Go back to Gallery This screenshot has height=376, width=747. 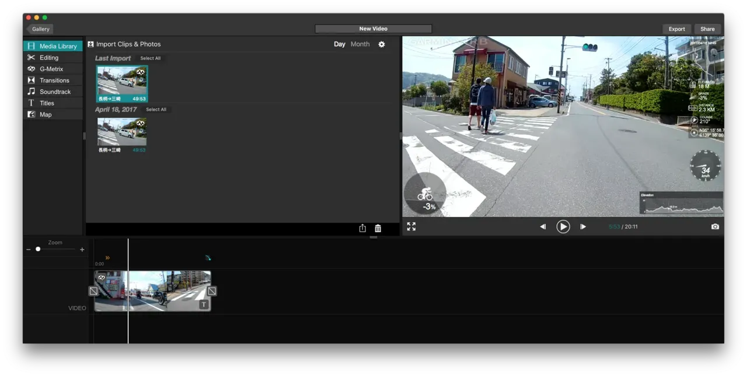coord(40,29)
